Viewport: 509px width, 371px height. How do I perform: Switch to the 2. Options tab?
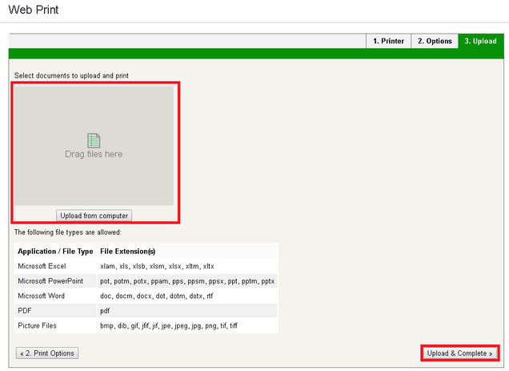[x=435, y=41]
